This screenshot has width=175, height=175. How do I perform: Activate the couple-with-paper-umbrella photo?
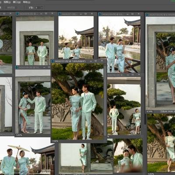tap(27, 156)
